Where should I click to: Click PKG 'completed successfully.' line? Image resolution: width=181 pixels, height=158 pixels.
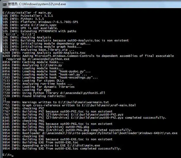(x=67, y=130)
